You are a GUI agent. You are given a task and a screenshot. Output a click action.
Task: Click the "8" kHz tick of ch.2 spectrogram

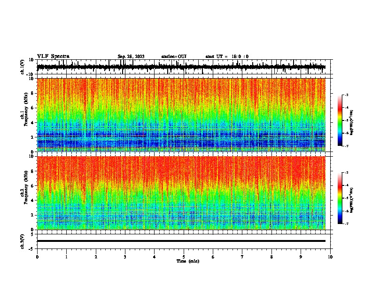(x=32, y=171)
